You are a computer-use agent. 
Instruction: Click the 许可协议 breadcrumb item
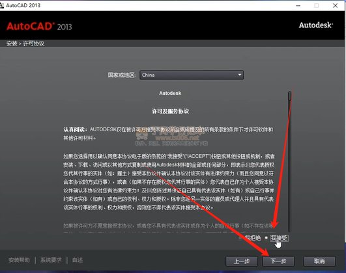point(34,44)
